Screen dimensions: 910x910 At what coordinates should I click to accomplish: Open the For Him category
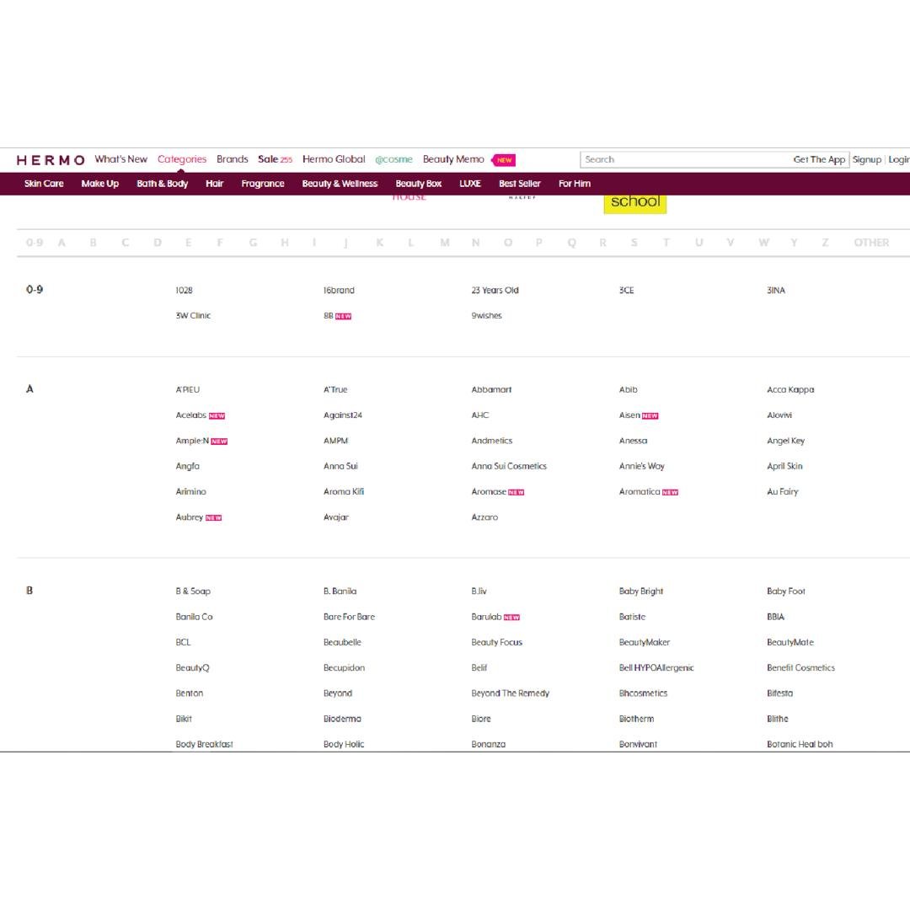575,184
